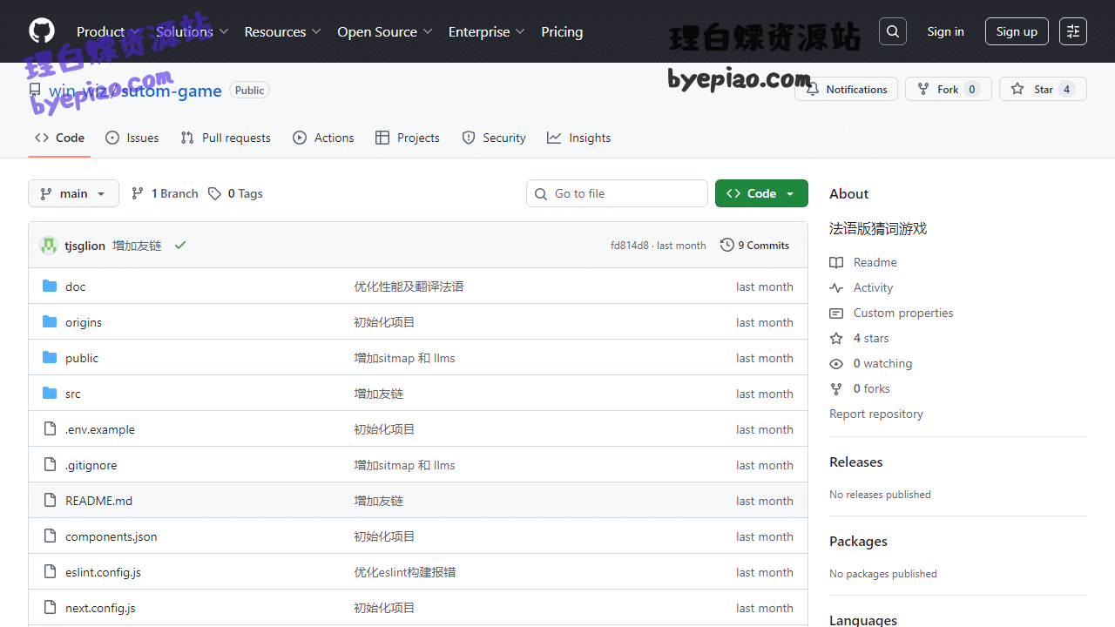The height and width of the screenshot is (627, 1115).
Task: Click the eye icon beside 0 watching
Action: (836, 363)
